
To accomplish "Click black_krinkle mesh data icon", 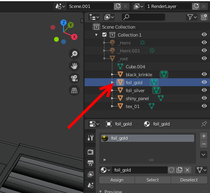I will point(164,74).
